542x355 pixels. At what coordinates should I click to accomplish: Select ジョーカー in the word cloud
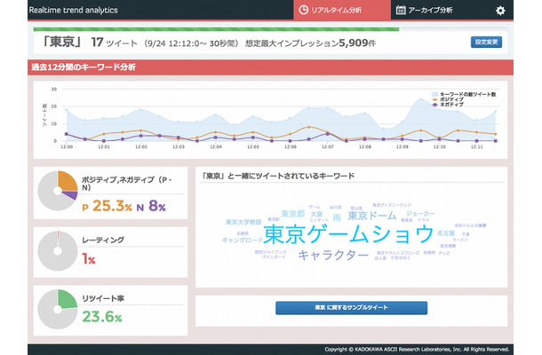[420, 213]
